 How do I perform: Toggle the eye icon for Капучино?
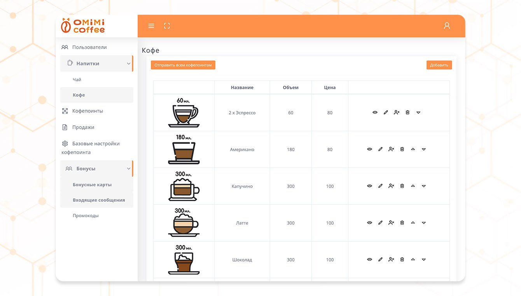click(369, 186)
